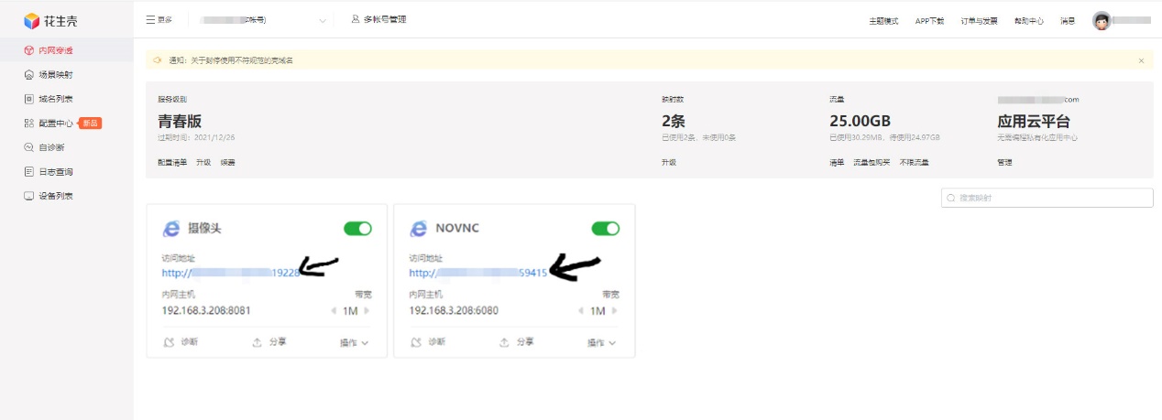Click the search magnifier icon in 搜索映射

(951, 198)
